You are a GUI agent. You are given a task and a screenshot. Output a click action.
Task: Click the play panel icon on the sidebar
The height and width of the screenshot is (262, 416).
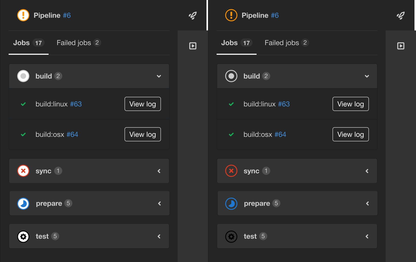[x=193, y=46]
